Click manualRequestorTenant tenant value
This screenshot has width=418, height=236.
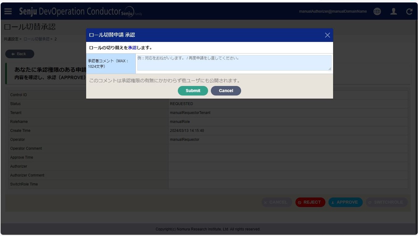click(x=190, y=113)
